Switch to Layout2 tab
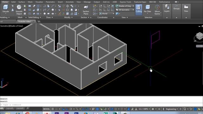This screenshot has width=203, height=114. pos(20,108)
